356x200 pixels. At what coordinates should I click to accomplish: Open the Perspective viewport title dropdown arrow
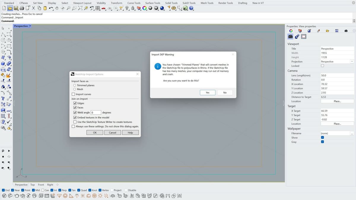tap(30, 26)
